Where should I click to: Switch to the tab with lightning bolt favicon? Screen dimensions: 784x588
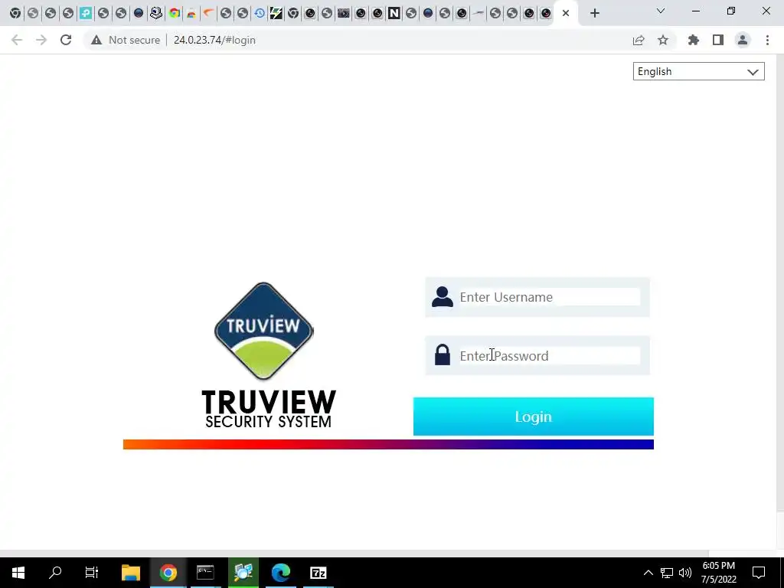point(276,13)
